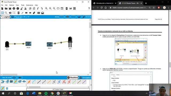Image resolution: width=171 pixels, height=96 pixels.
Task: Bookmark the page with the star icon
Action: click(x=154, y=8)
